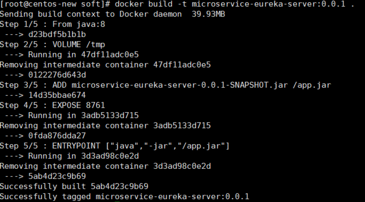The height and width of the screenshot is (202, 365).
Task: Click the SNAPSHOT.jar file name in Step 3/5
Action: (180, 85)
